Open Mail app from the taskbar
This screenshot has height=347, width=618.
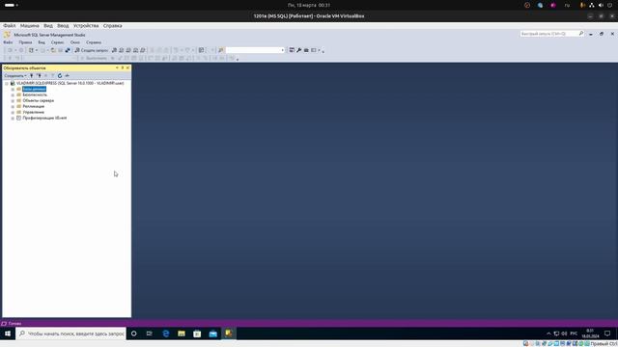click(x=212, y=334)
